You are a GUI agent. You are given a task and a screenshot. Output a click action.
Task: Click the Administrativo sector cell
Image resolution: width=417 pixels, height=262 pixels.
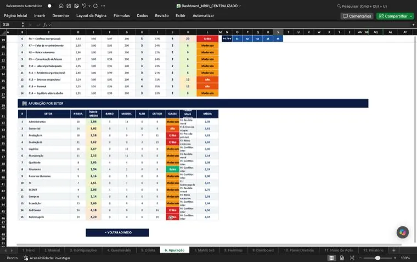click(48, 122)
